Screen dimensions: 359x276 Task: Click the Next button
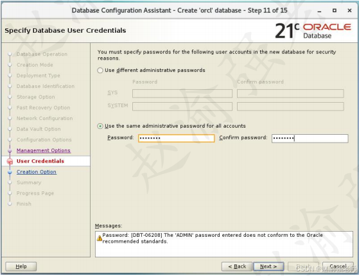[268, 266]
